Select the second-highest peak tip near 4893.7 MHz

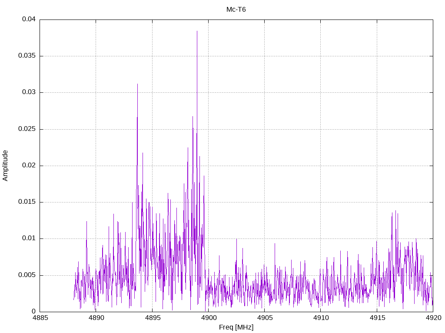(137, 85)
